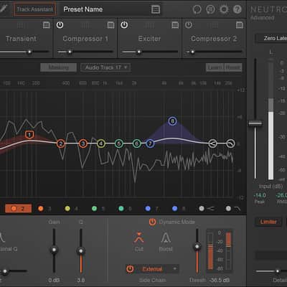Click the Reset button
This screenshot has height=287, width=287.
232,67
